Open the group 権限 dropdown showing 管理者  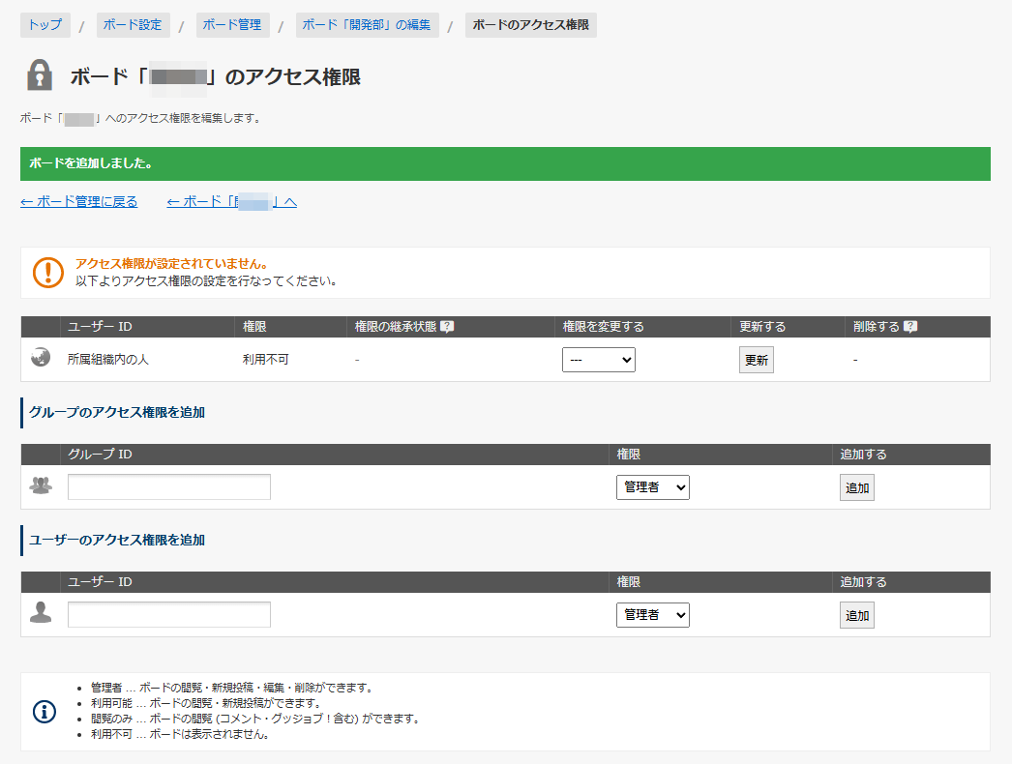pyautogui.click(x=652, y=487)
